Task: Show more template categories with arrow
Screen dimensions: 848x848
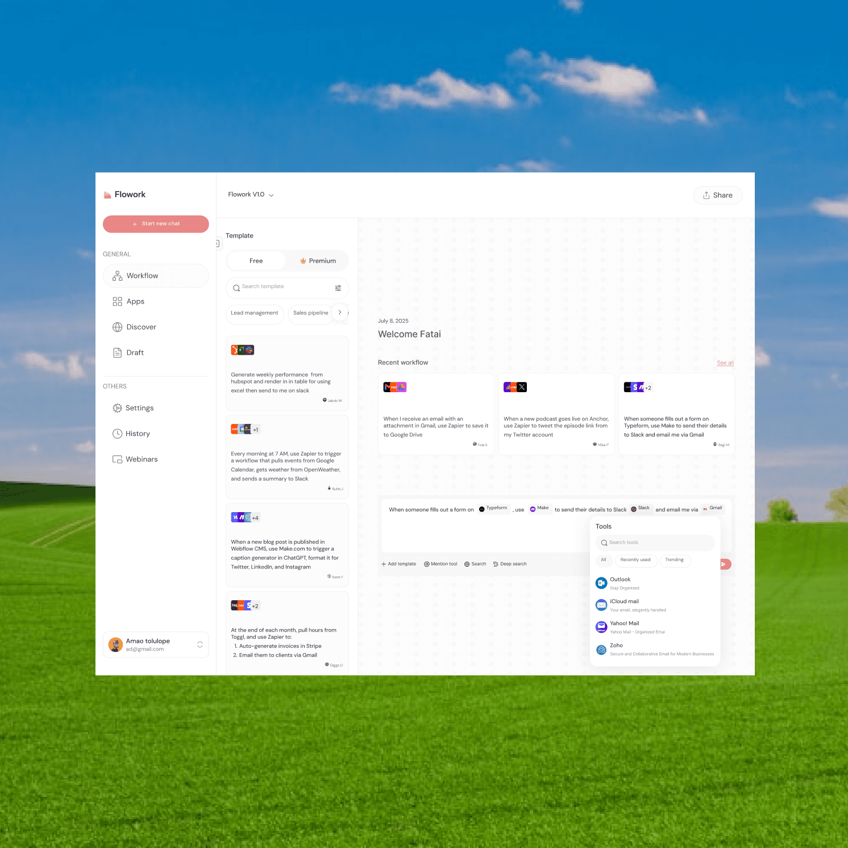Action: point(340,313)
